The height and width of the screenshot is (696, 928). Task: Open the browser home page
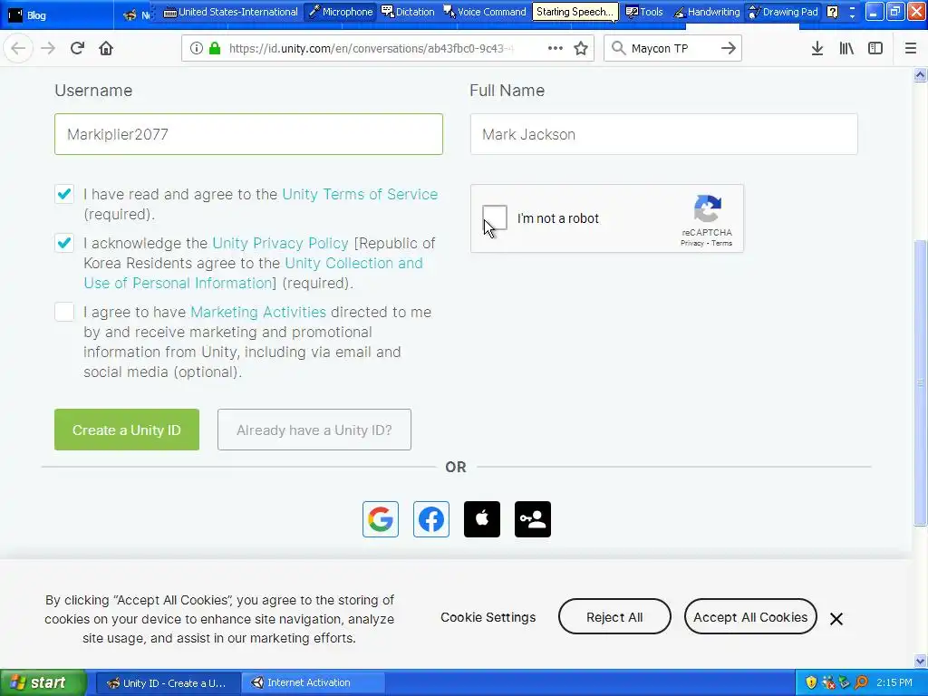(x=106, y=48)
